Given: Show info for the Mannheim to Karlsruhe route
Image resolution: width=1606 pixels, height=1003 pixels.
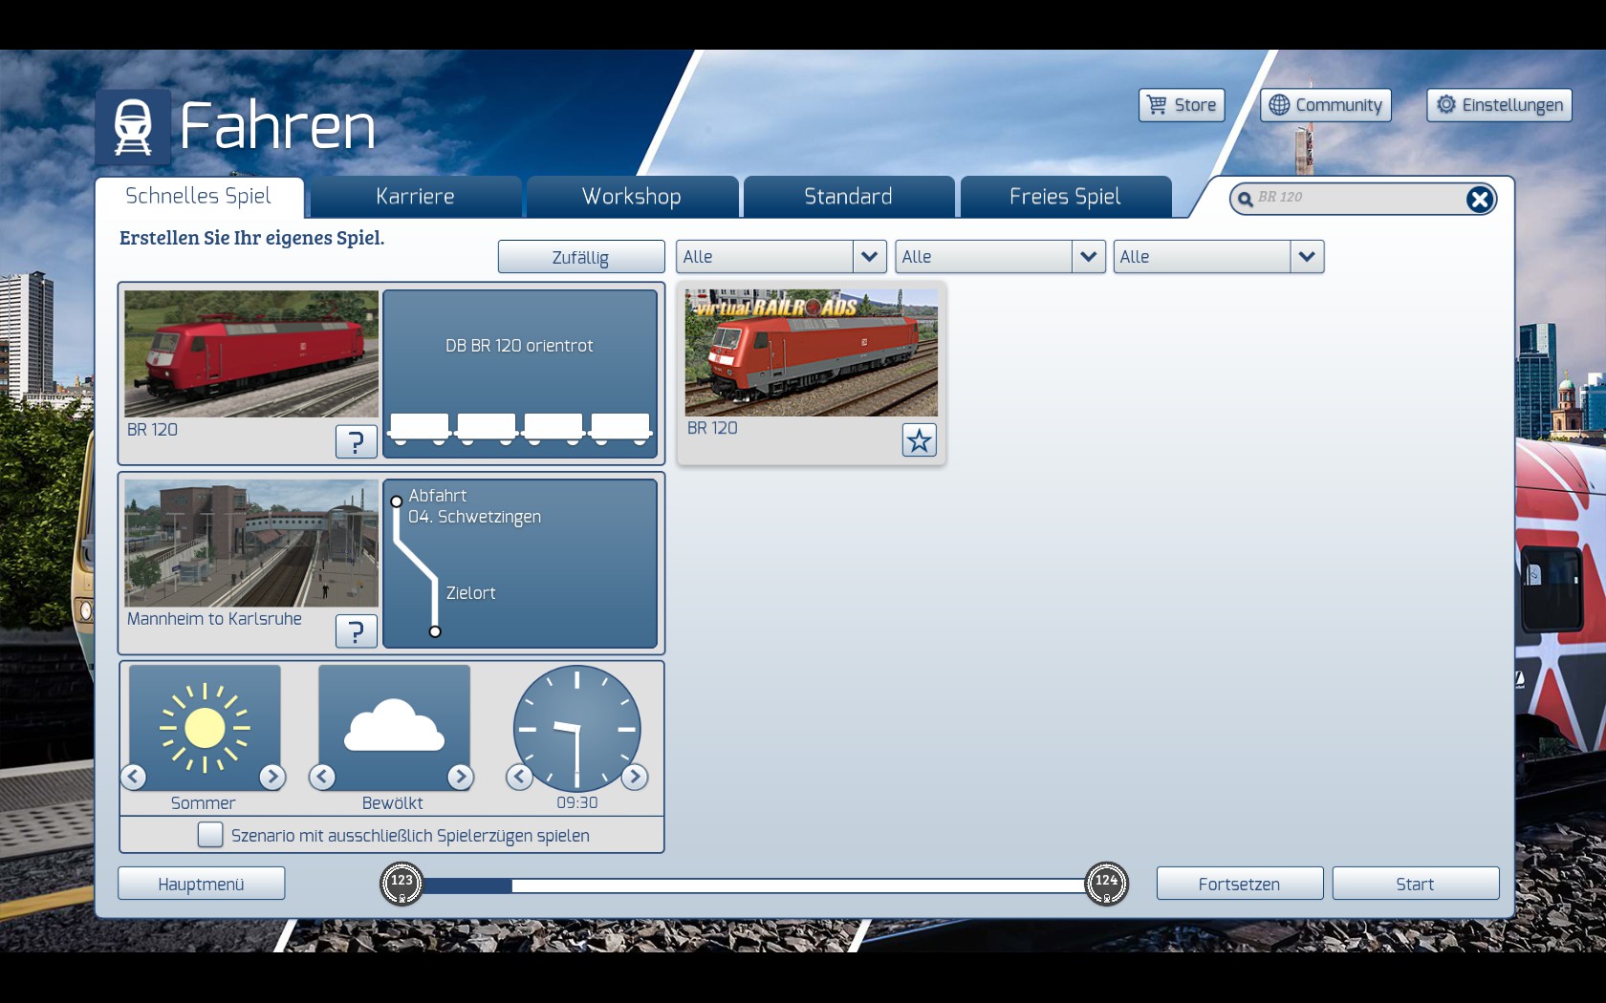Looking at the screenshot, I should tap(356, 630).
